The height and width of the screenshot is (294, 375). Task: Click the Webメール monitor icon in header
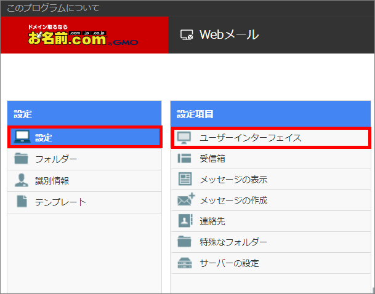pyautogui.click(x=187, y=35)
